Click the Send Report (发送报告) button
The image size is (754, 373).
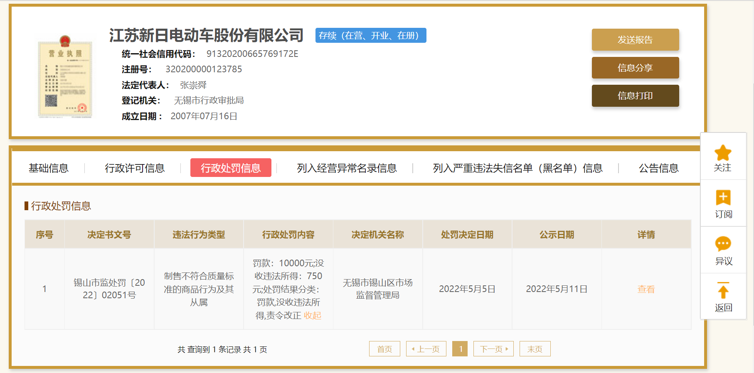tap(635, 40)
